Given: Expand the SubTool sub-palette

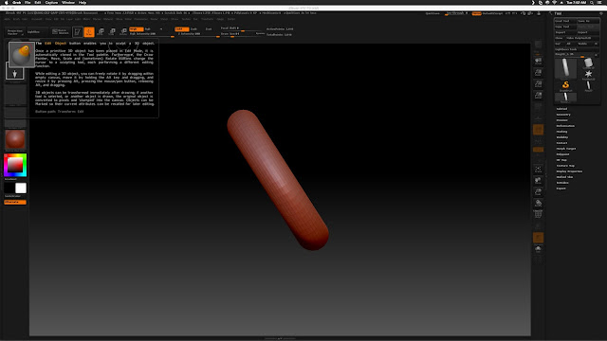Looking at the screenshot, I should click(x=561, y=109).
